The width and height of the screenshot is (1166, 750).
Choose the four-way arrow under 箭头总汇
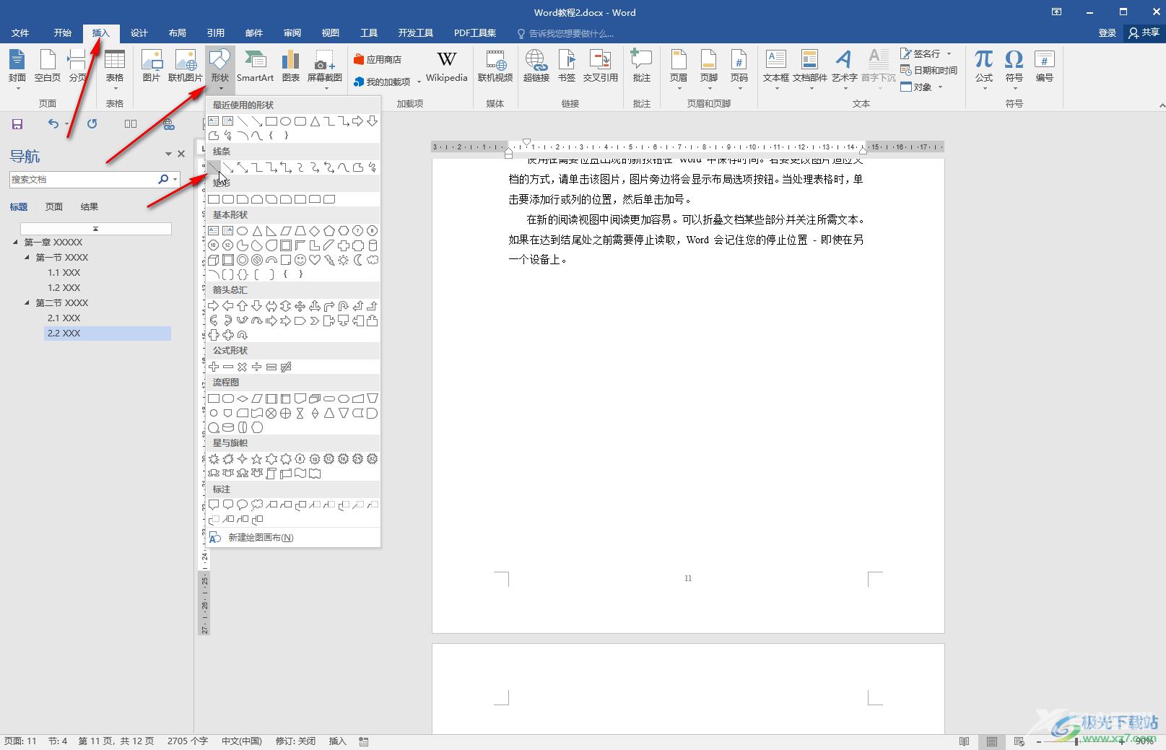pyautogui.click(x=300, y=306)
